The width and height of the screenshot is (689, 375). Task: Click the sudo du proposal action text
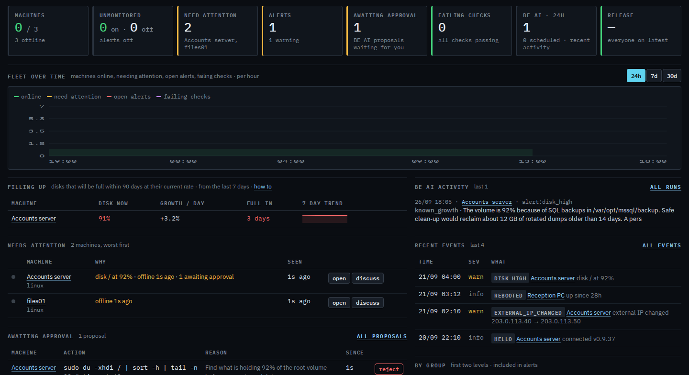pyautogui.click(x=131, y=369)
